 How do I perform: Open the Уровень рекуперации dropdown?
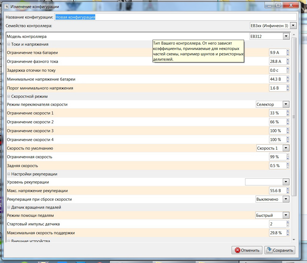click(286, 182)
